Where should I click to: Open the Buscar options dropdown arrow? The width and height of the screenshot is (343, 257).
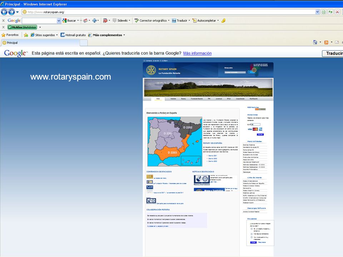[x=78, y=21]
